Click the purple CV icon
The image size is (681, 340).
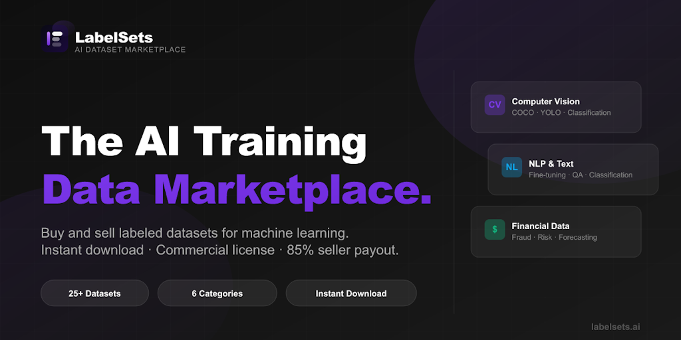(x=495, y=104)
